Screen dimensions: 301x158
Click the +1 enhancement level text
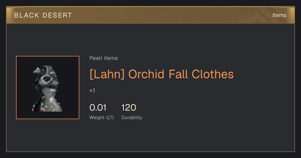coord(92,91)
